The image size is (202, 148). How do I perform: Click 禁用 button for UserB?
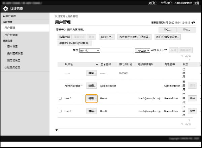point(192,111)
